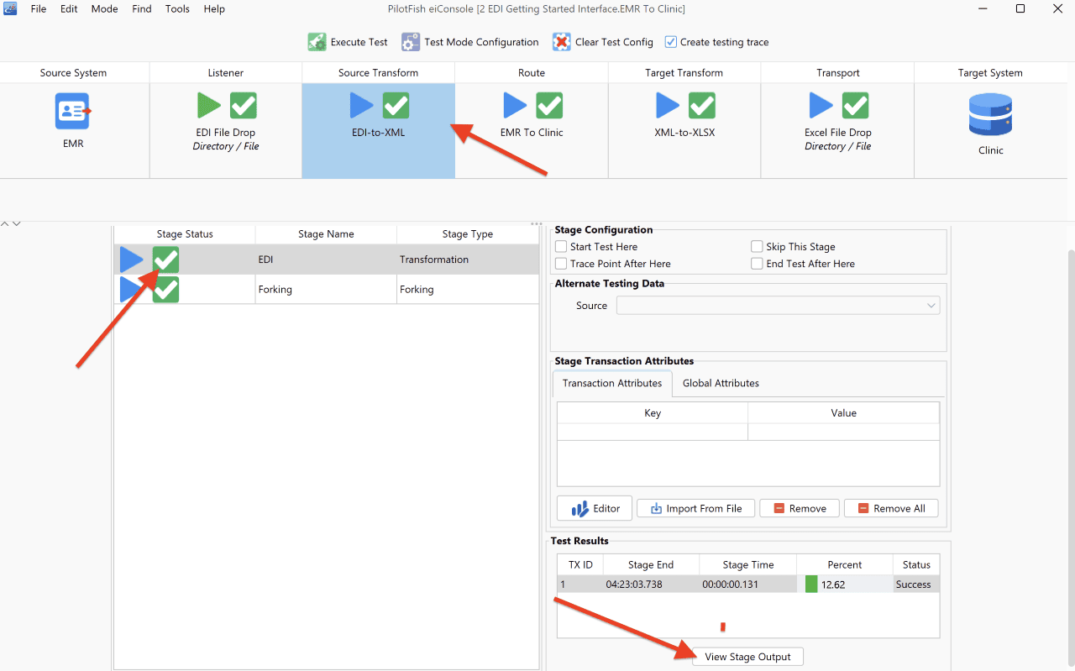Click the Key column header
1075x671 pixels.
pyautogui.click(x=653, y=413)
